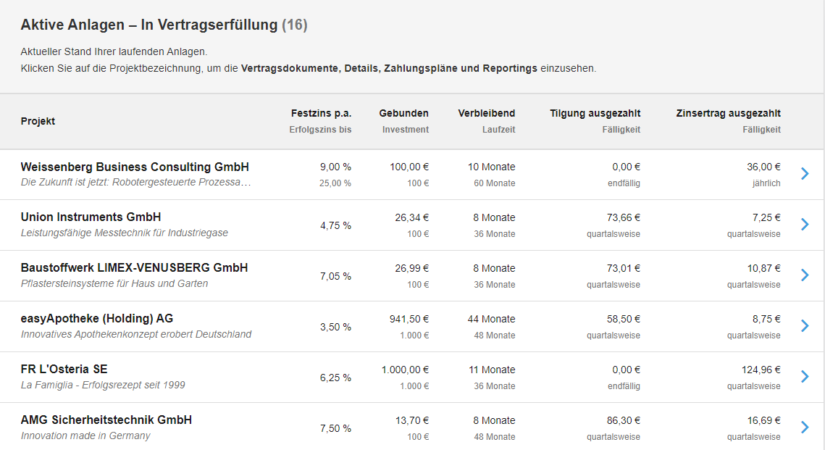Click FR L'Osteria SE project title
825x450 pixels.
coord(64,370)
